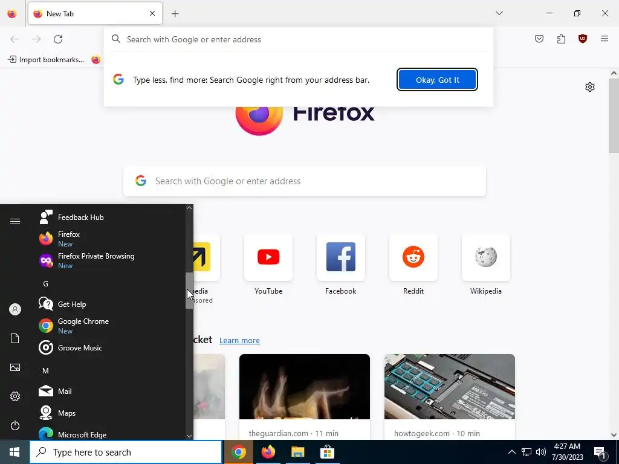Click Start menu scrollbar thumb

189,291
